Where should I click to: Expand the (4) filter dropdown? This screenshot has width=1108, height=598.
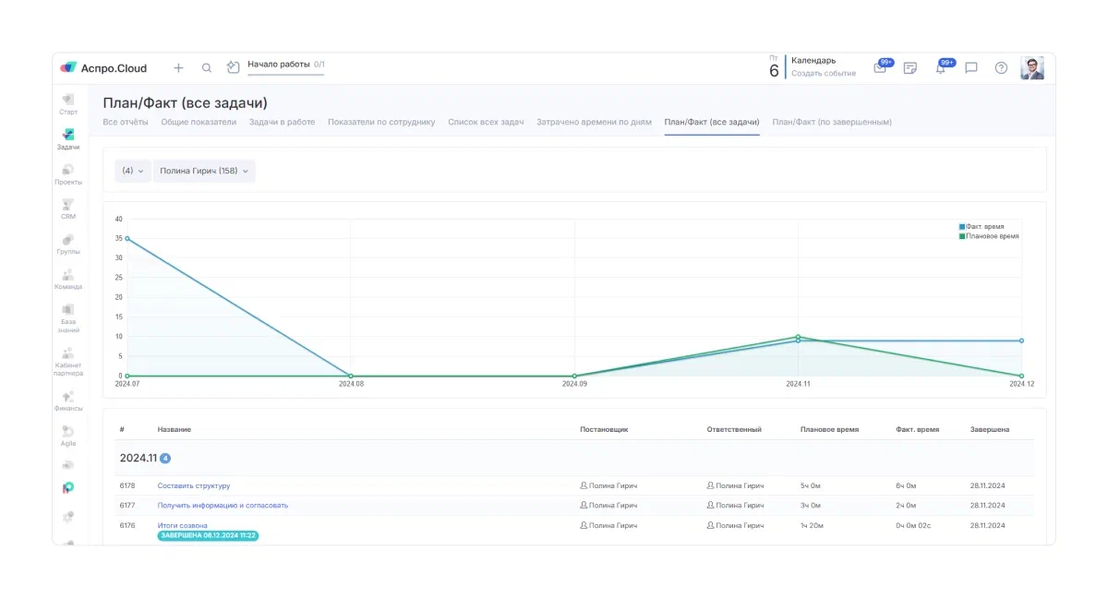tap(133, 171)
